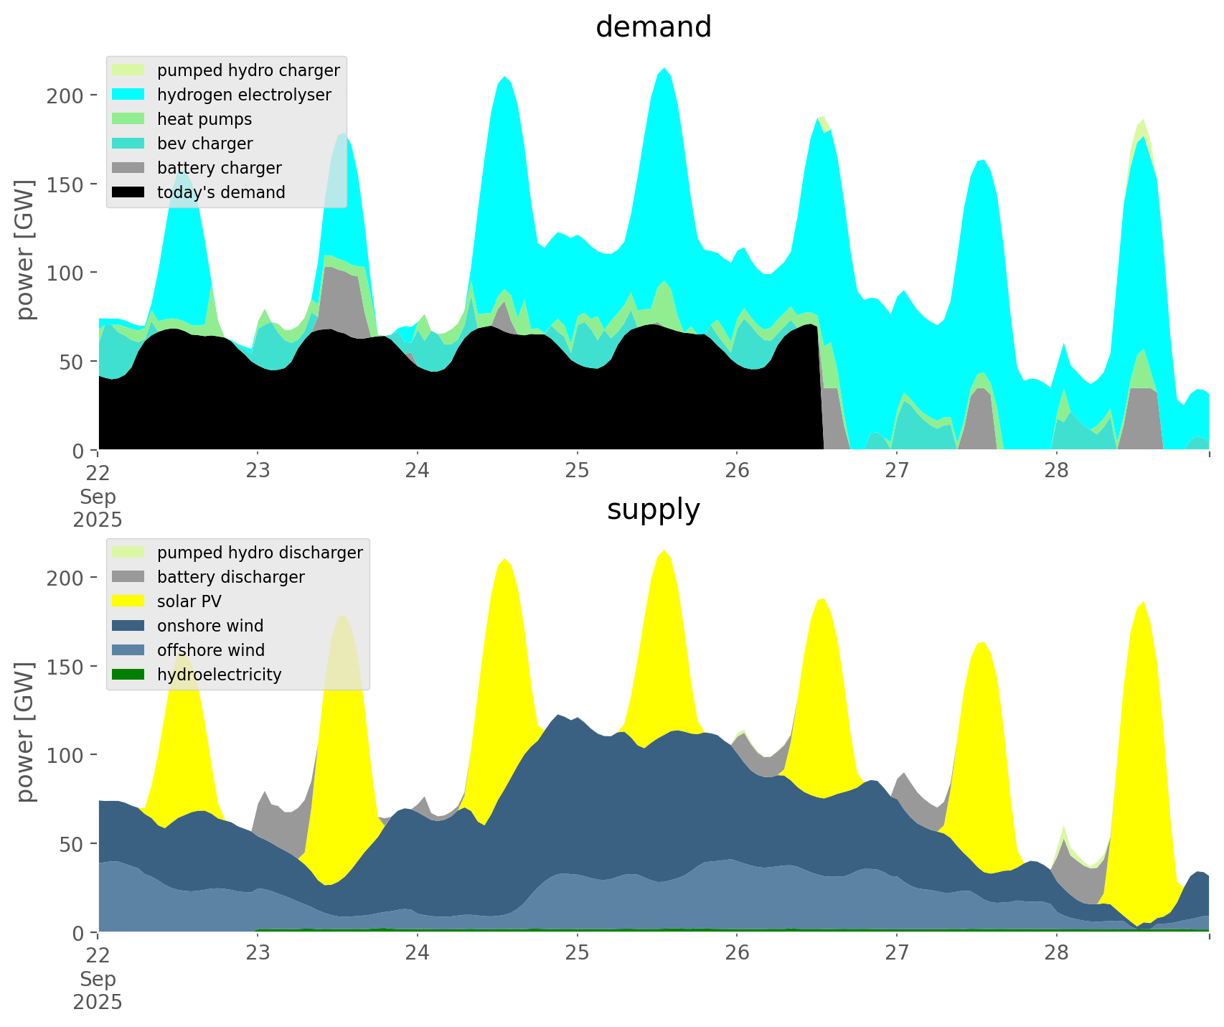Click the pumped hydro discharger legend swatch
This screenshot has width=1224, height=1027.
click(129, 553)
